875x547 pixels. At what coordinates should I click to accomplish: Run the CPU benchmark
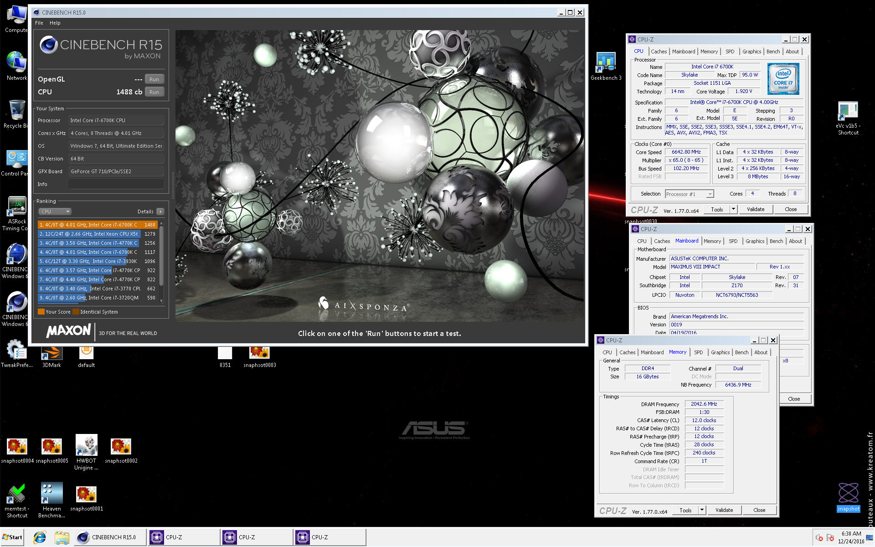[x=154, y=92]
